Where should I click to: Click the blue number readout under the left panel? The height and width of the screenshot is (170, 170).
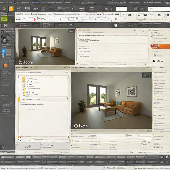point(28,147)
